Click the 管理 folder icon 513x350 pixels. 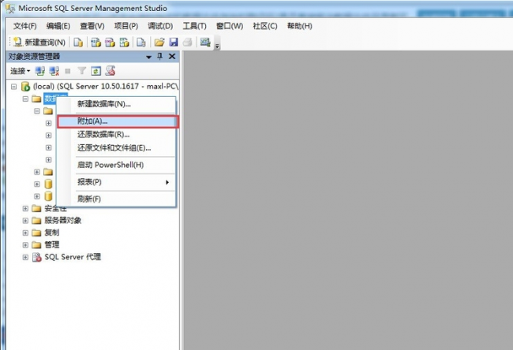pos(36,245)
